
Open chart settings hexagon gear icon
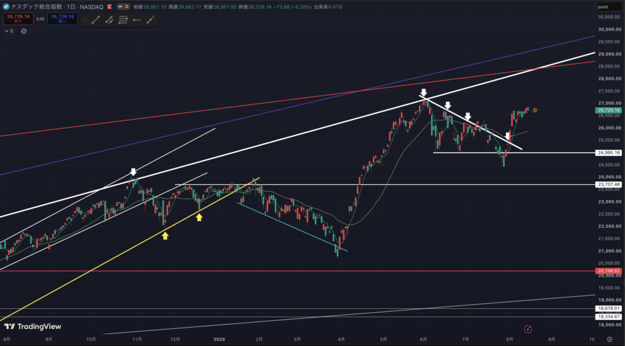coord(610,339)
